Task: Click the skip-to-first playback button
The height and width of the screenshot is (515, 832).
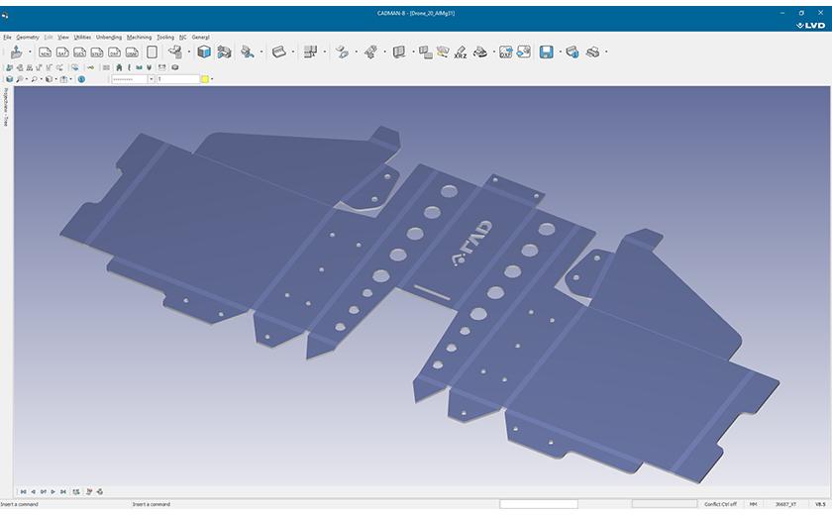Action: (x=22, y=491)
